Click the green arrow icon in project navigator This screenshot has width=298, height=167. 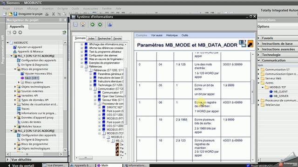[x=64, y=32]
